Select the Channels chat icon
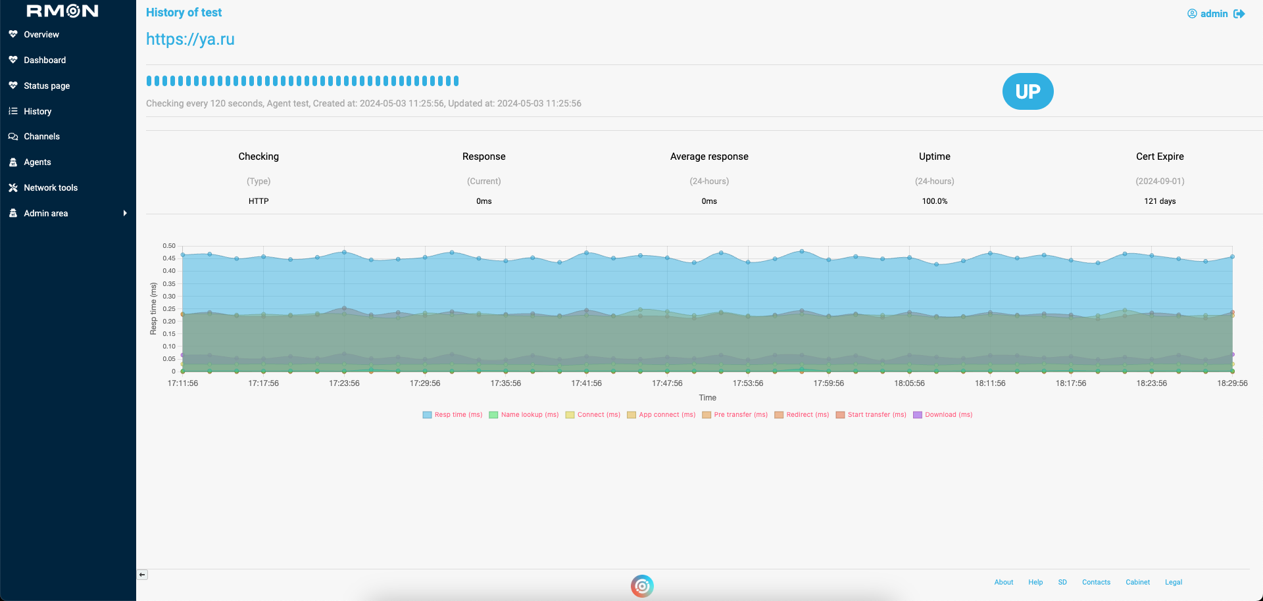 pyautogui.click(x=14, y=136)
